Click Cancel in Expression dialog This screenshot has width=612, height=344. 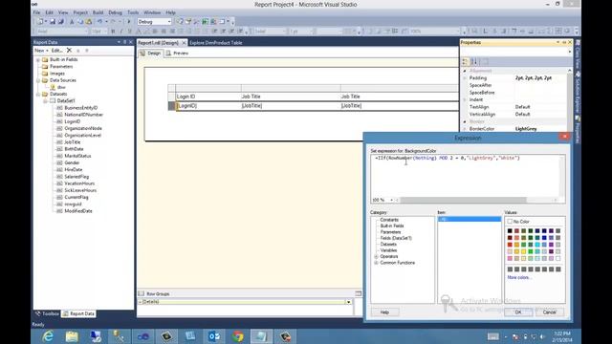(549, 312)
